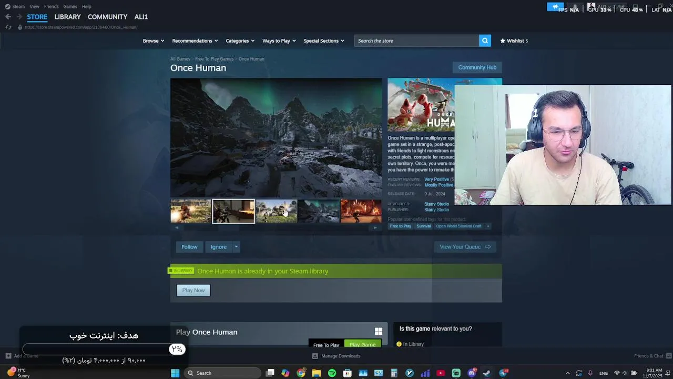Viewport: 673px width, 379px height.
Task: Select the second thumbnail with fire scene
Action: click(233, 211)
